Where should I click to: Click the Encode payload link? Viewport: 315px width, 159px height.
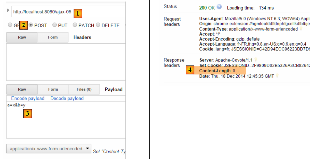coord(28,98)
